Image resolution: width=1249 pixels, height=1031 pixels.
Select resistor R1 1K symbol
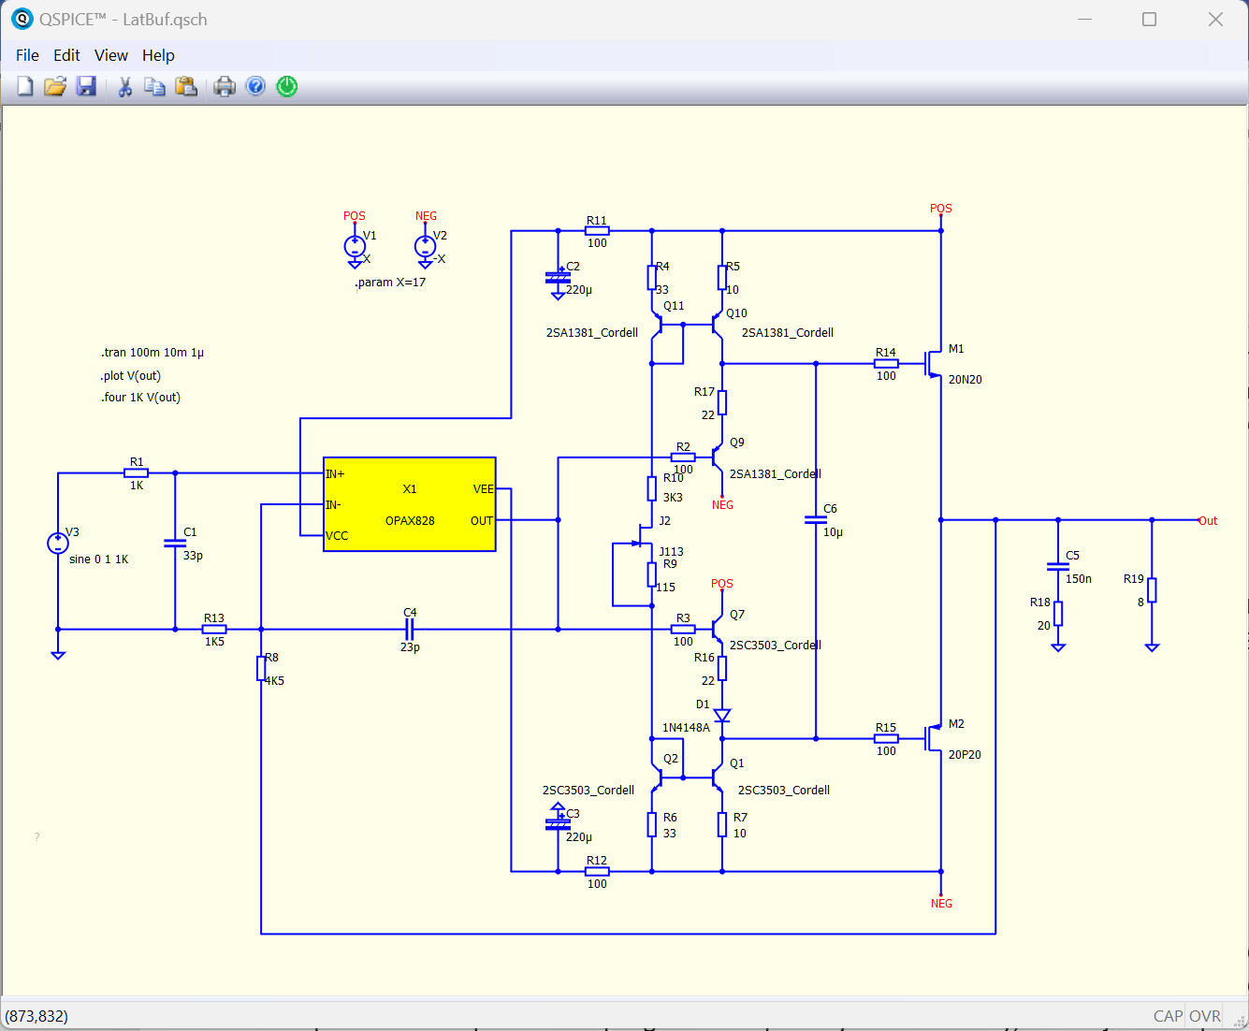pos(137,473)
